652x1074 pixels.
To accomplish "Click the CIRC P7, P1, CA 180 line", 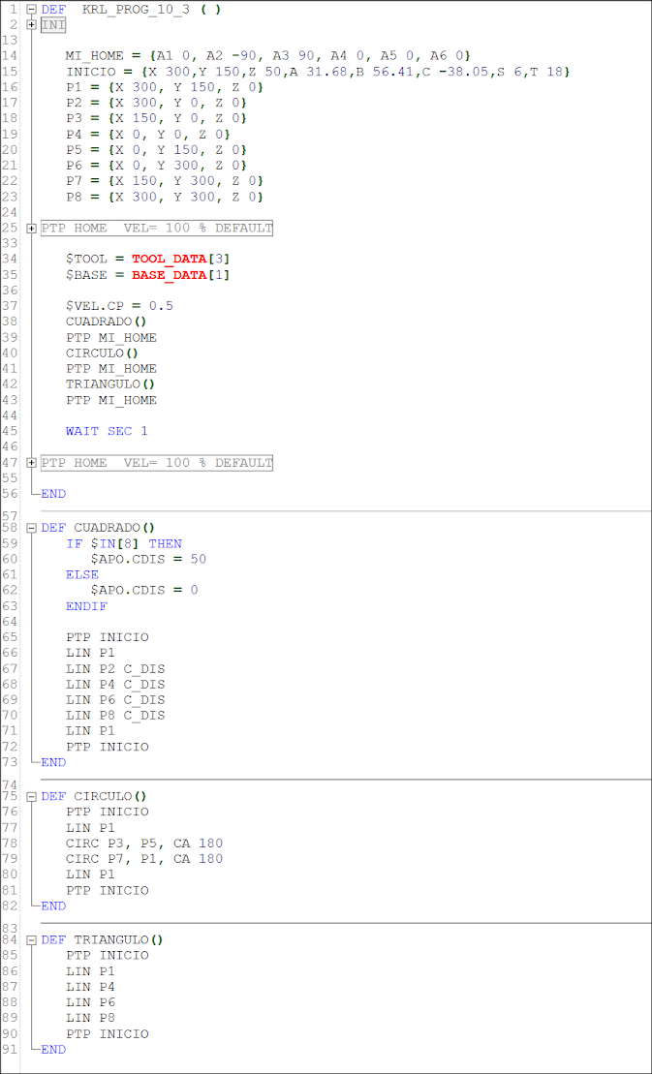I will (x=144, y=859).
